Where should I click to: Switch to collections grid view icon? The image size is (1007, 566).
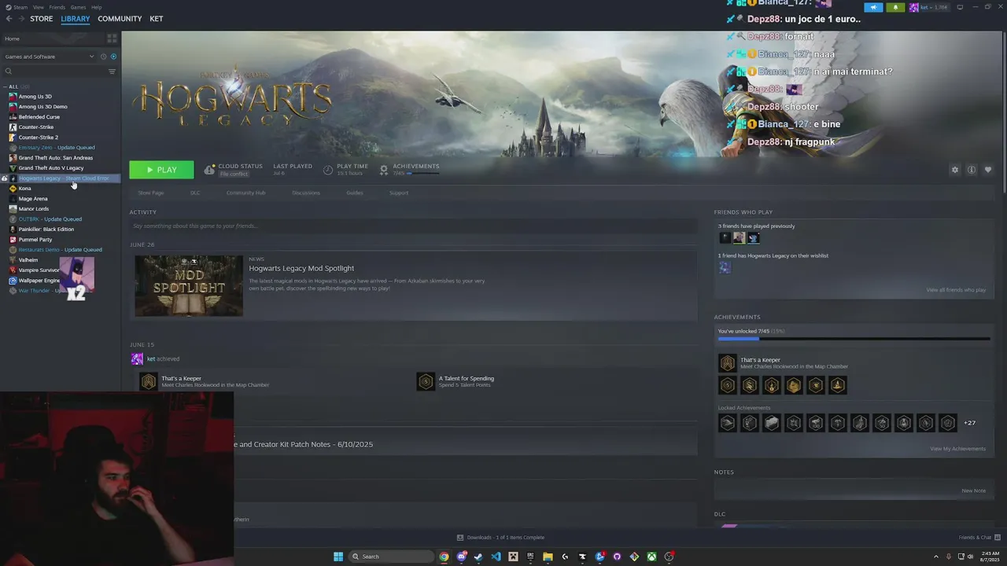click(x=112, y=39)
